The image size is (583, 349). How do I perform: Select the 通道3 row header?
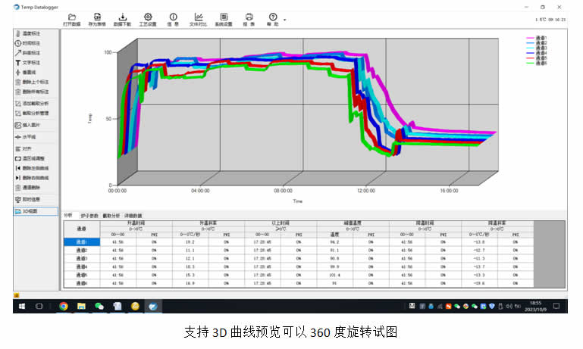click(82, 258)
